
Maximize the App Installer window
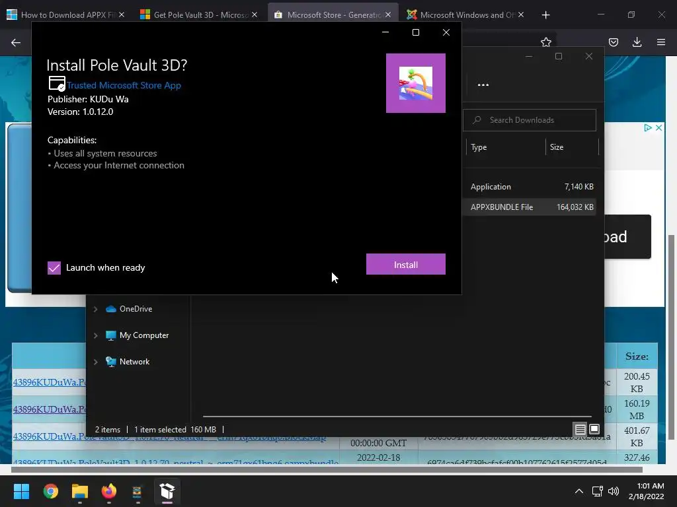(416, 32)
